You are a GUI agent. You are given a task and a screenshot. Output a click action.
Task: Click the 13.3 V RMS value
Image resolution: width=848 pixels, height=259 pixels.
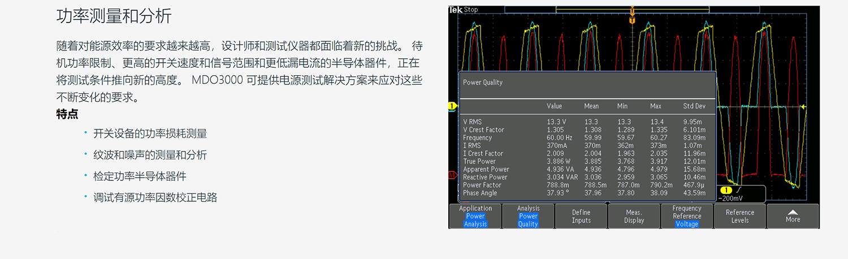click(556, 122)
